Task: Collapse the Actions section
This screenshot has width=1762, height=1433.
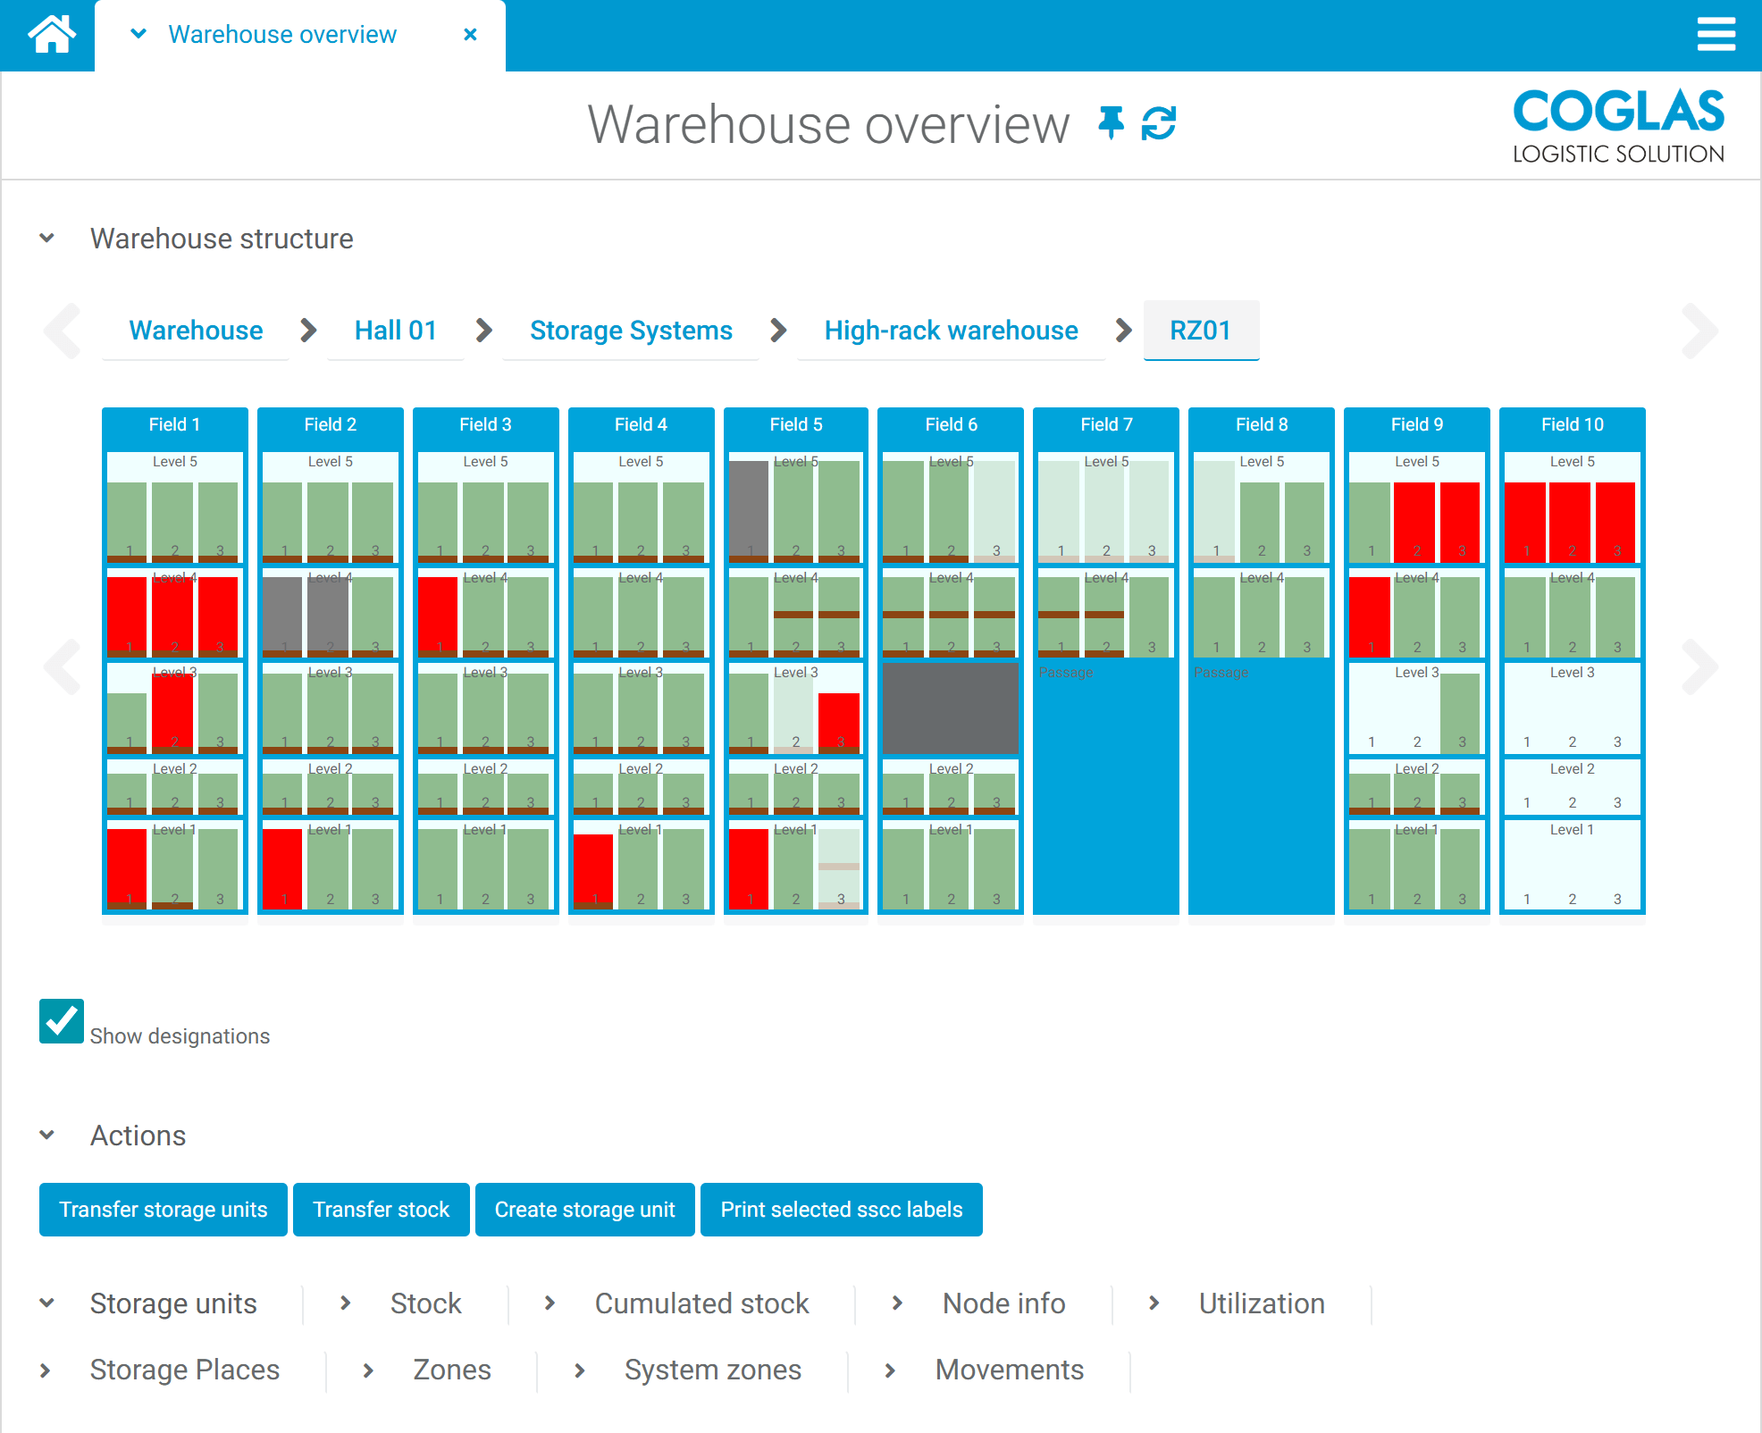Action: point(48,1136)
